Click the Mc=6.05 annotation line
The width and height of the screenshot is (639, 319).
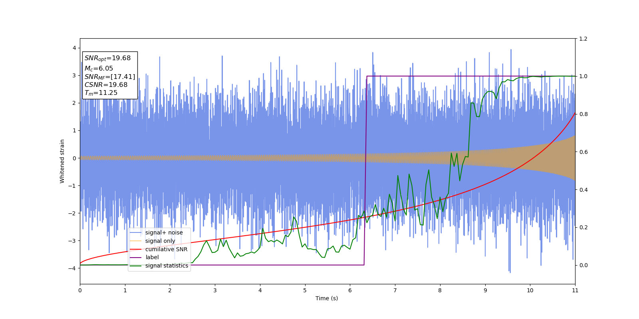99,69
